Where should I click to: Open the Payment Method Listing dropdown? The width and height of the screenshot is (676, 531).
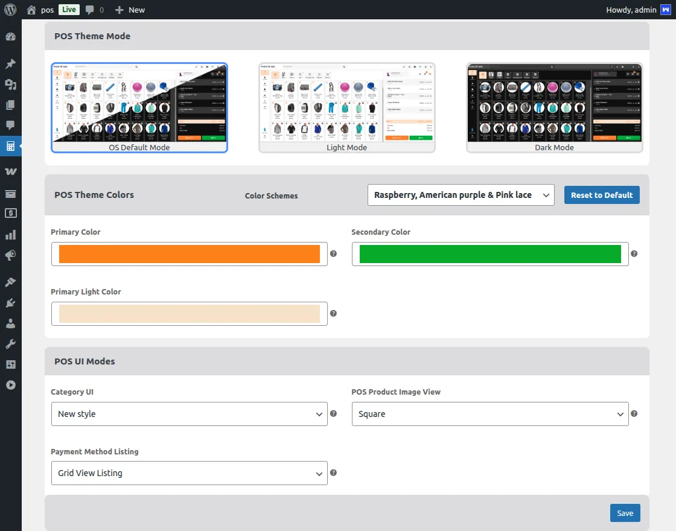pos(189,473)
